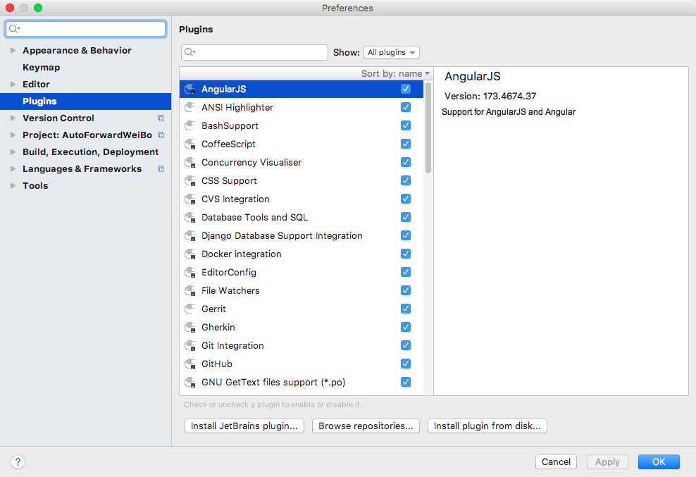696x477 pixels.
Task: Click the CSS Support plugin icon
Action: coord(190,181)
